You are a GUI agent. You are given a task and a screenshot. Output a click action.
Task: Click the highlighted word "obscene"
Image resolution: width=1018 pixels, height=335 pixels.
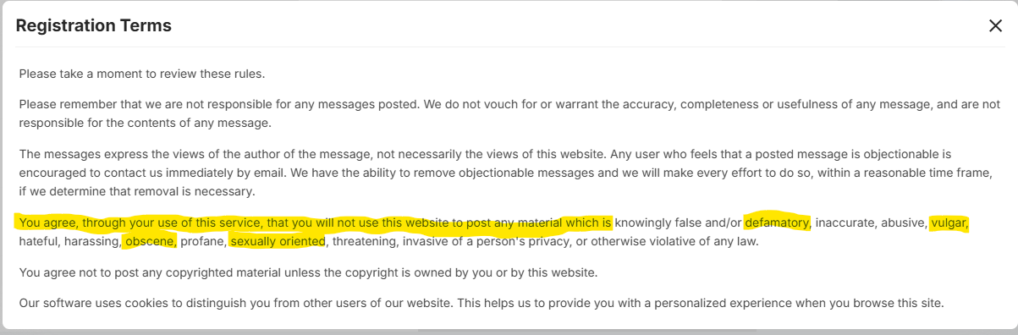click(x=150, y=242)
